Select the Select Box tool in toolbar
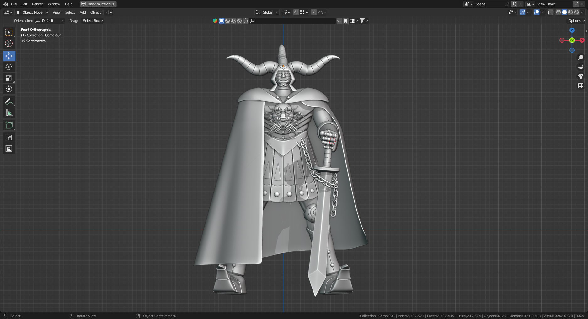588x319 pixels. tap(9, 32)
